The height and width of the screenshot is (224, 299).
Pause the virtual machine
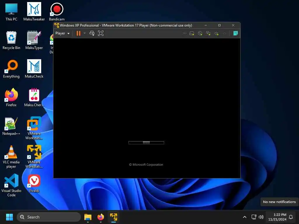click(x=78, y=33)
